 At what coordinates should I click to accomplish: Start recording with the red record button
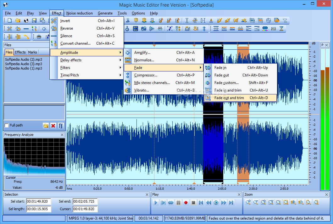pos(186,203)
